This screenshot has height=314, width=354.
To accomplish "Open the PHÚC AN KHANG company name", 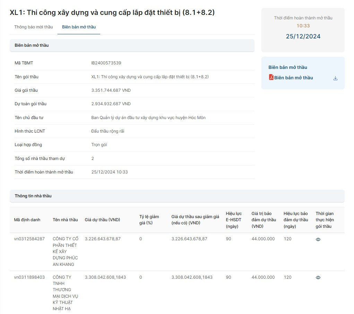I will pyautogui.click(x=65, y=251).
